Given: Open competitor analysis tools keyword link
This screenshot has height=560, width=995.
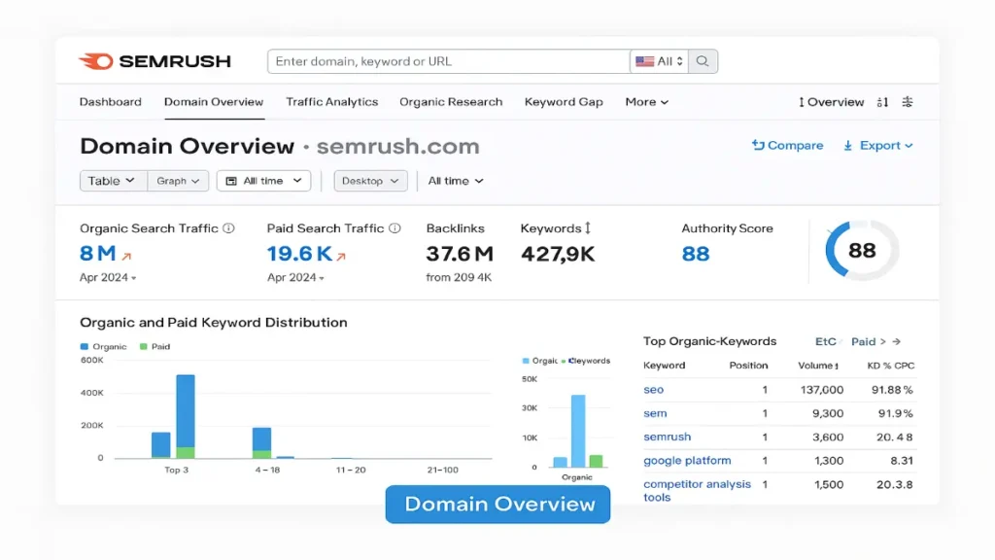Looking at the screenshot, I should click(697, 490).
